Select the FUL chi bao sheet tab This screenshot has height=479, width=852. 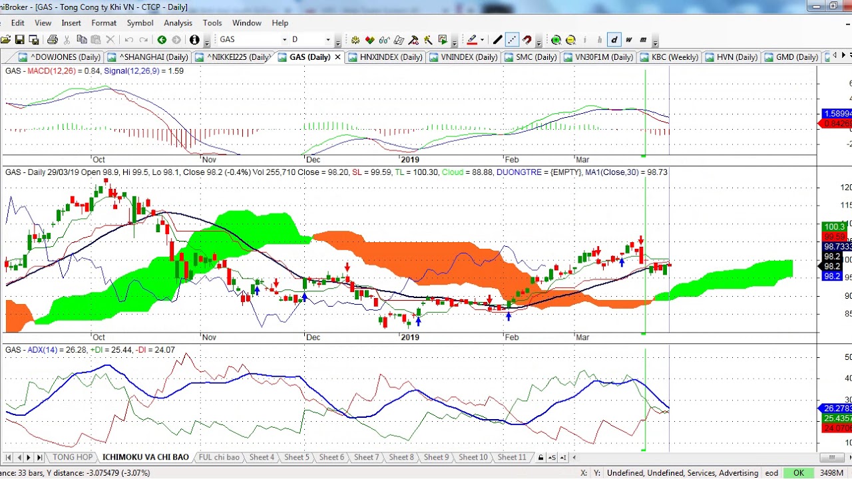click(x=219, y=457)
